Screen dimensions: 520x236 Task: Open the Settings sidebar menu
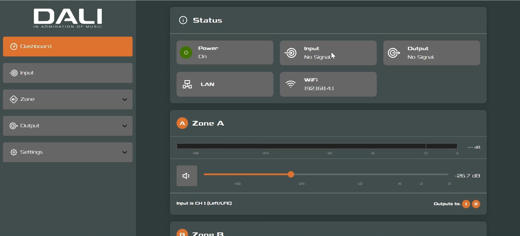68,152
